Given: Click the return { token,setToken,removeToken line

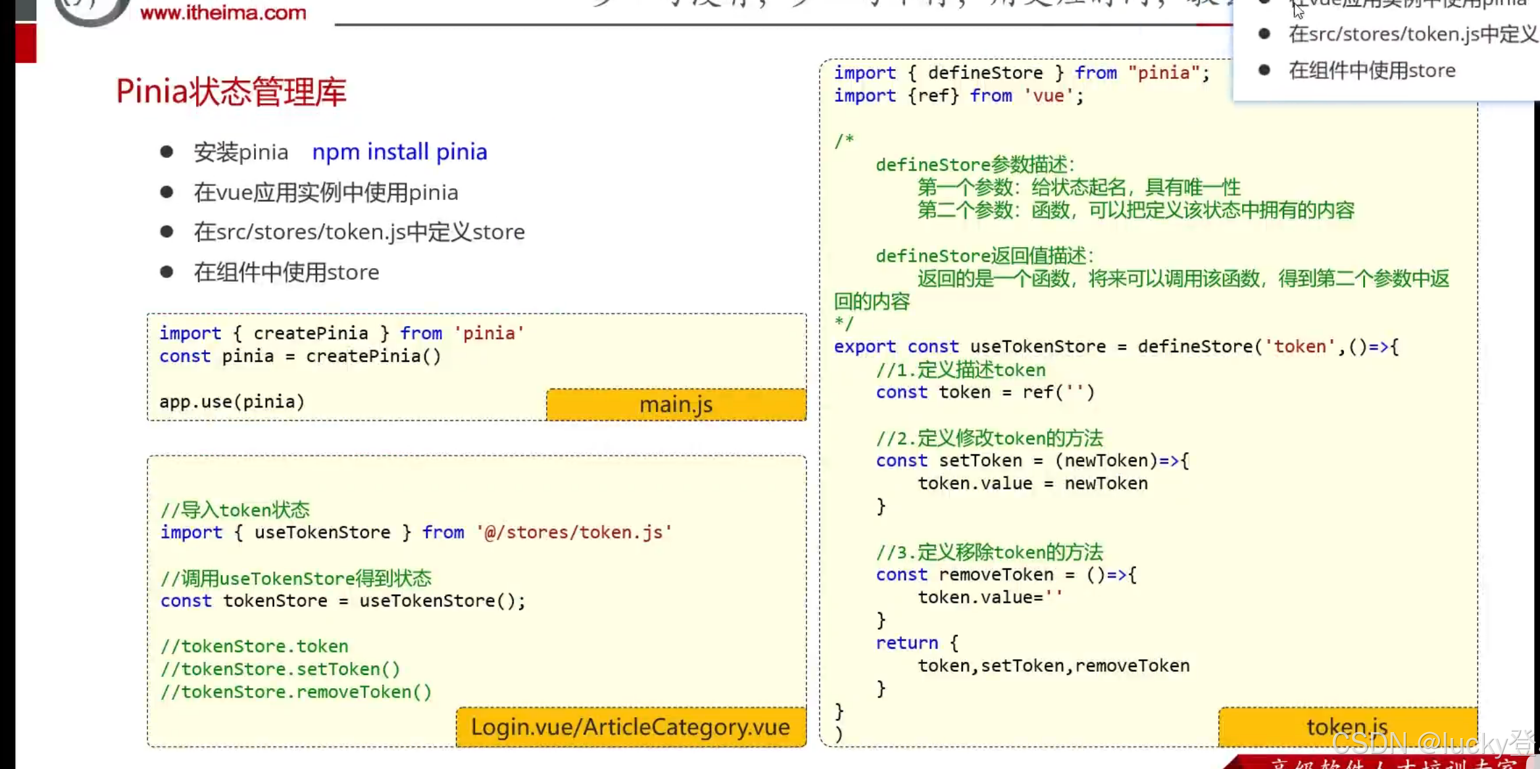Looking at the screenshot, I should [1053, 666].
